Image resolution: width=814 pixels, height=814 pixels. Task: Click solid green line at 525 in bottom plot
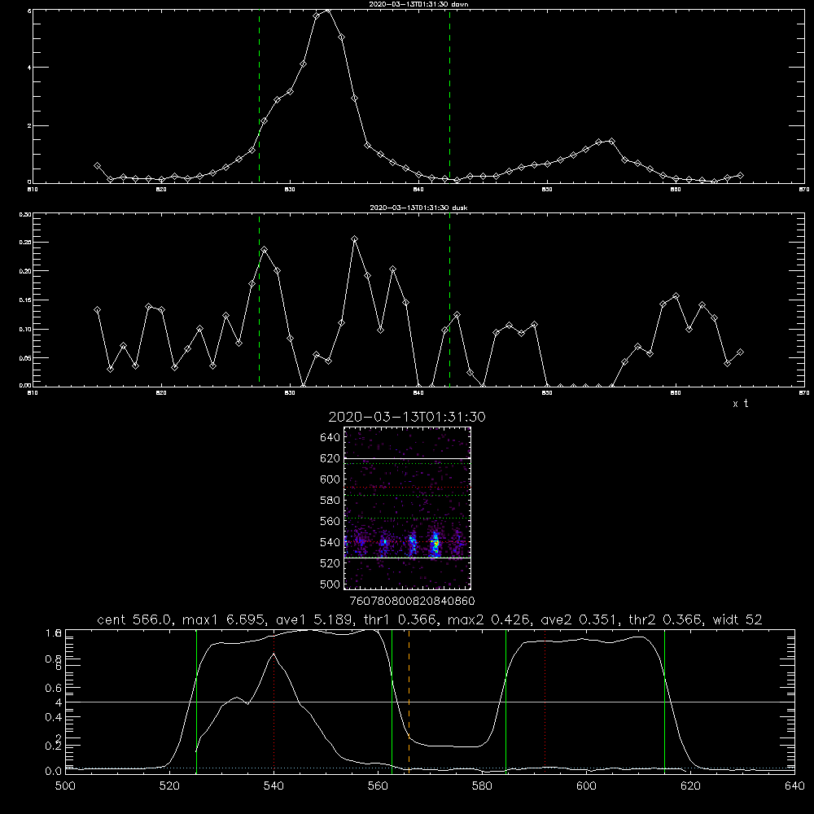pos(196,701)
